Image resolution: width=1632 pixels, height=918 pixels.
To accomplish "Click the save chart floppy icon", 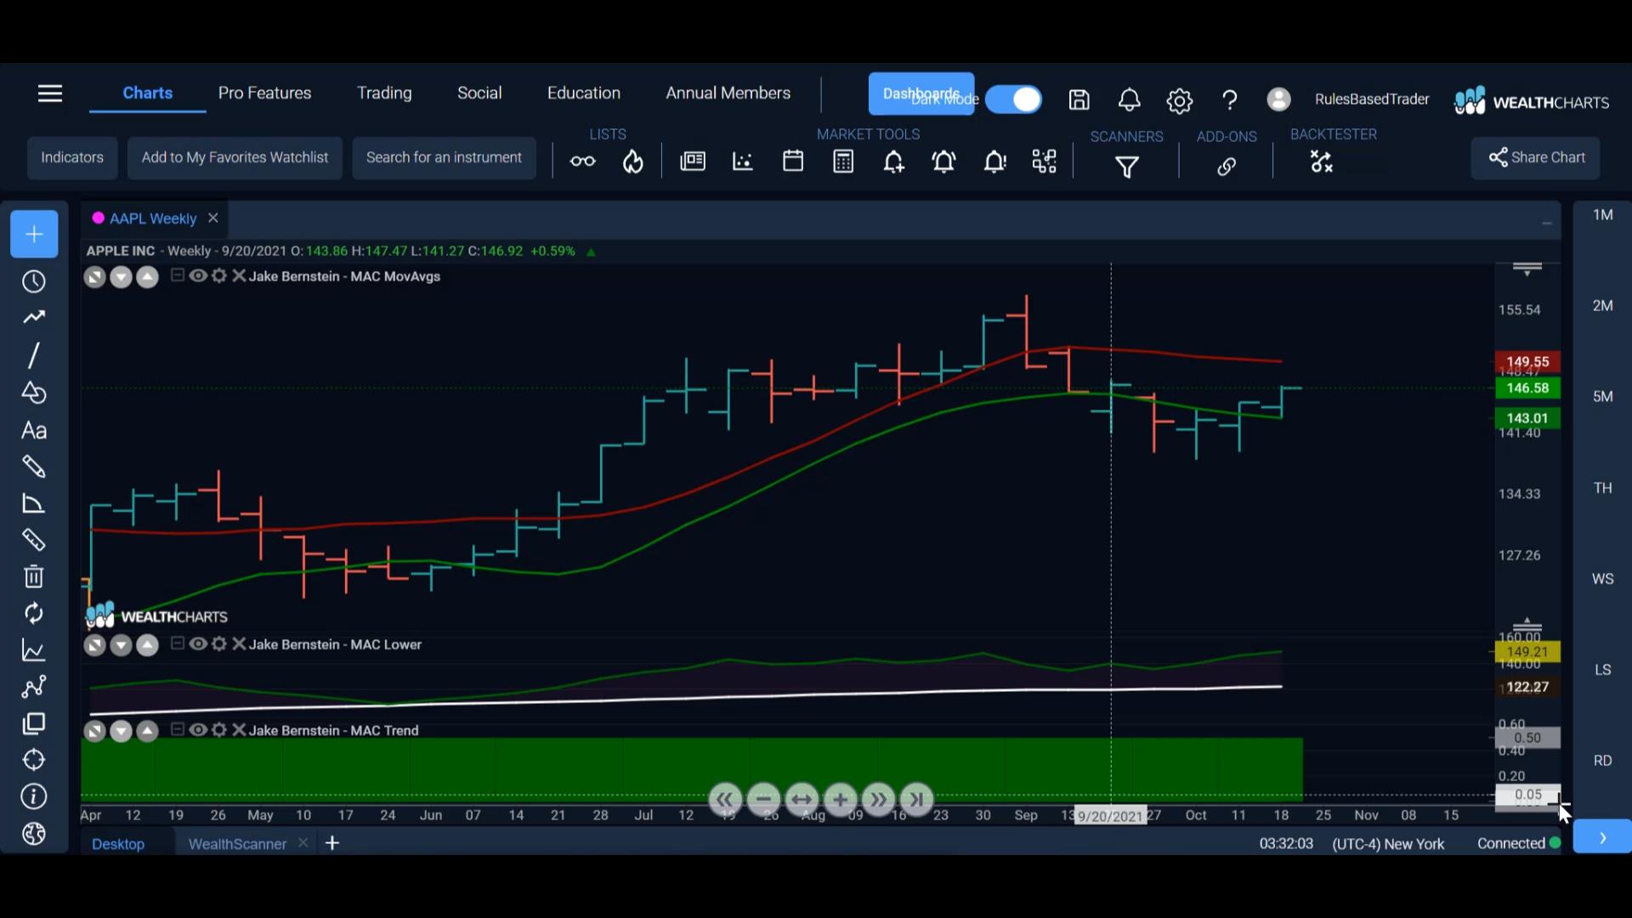I will [x=1079, y=100].
